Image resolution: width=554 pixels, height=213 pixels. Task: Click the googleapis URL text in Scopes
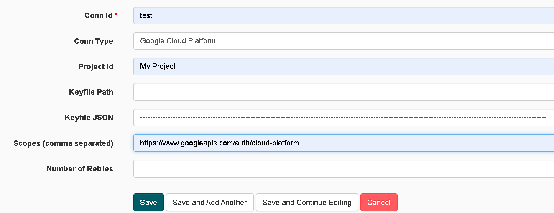(x=219, y=143)
